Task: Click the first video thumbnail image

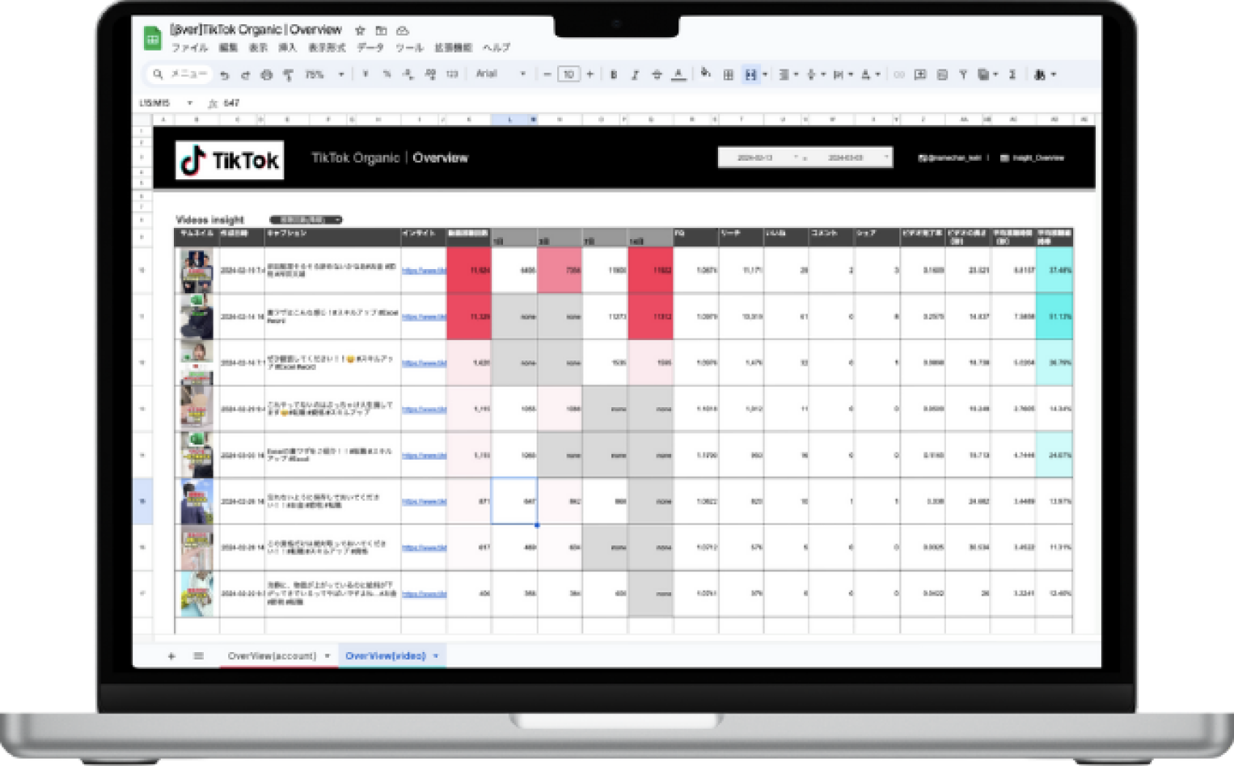Action: (197, 271)
